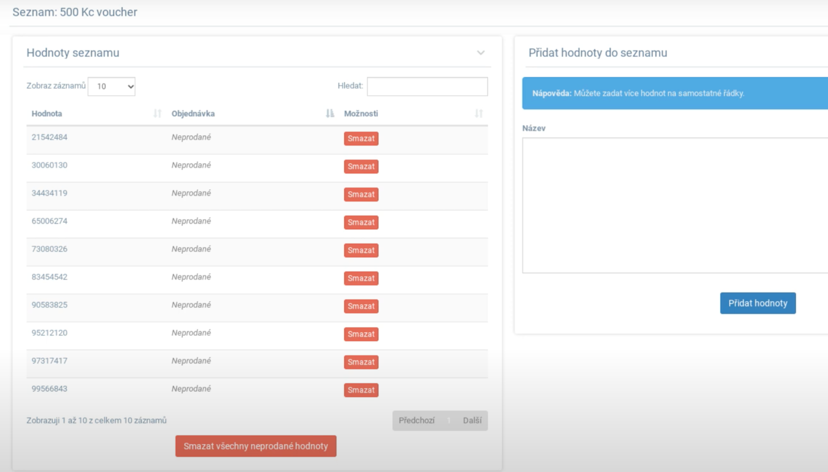The width and height of the screenshot is (828, 472).
Task: Click the value 34434119
Action: (x=49, y=193)
